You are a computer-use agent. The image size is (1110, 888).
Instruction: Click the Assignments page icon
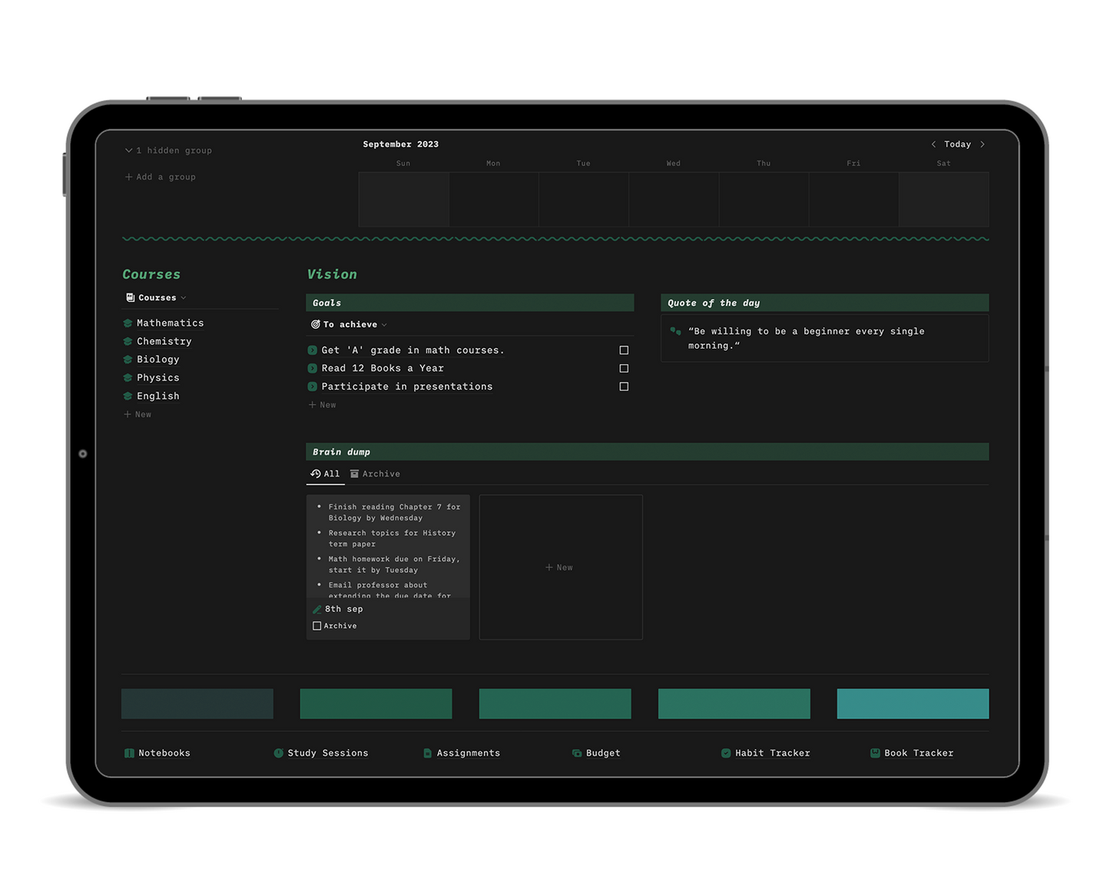[x=428, y=753]
